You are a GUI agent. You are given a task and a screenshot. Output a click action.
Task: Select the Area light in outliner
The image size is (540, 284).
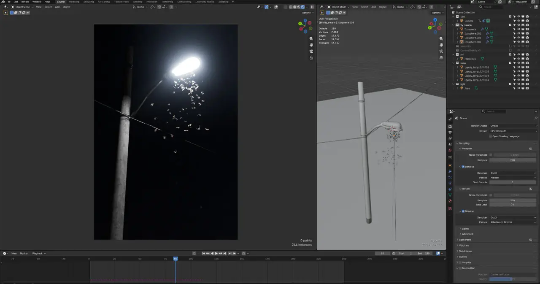[467, 88]
